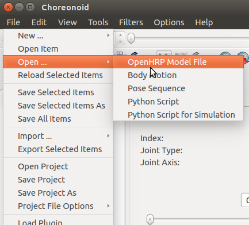Open the File menu

(13, 22)
